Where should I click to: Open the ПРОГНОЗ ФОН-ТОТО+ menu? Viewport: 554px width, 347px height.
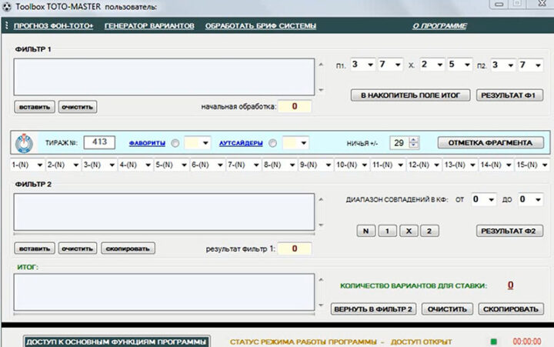[53, 26]
